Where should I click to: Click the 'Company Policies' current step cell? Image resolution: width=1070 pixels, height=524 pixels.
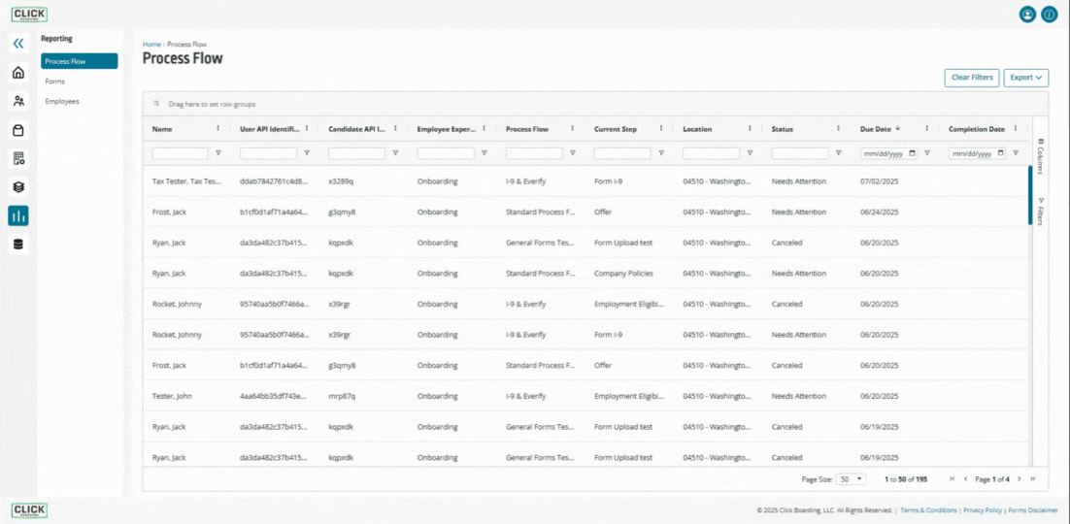623,274
